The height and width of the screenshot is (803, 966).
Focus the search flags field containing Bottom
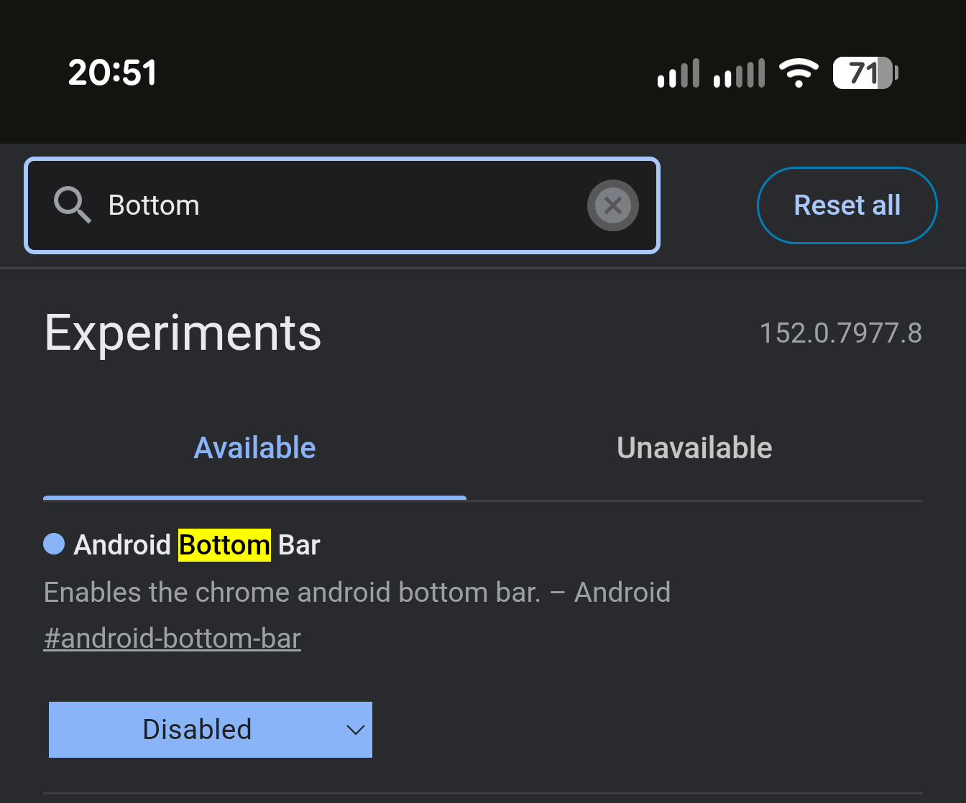(342, 205)
